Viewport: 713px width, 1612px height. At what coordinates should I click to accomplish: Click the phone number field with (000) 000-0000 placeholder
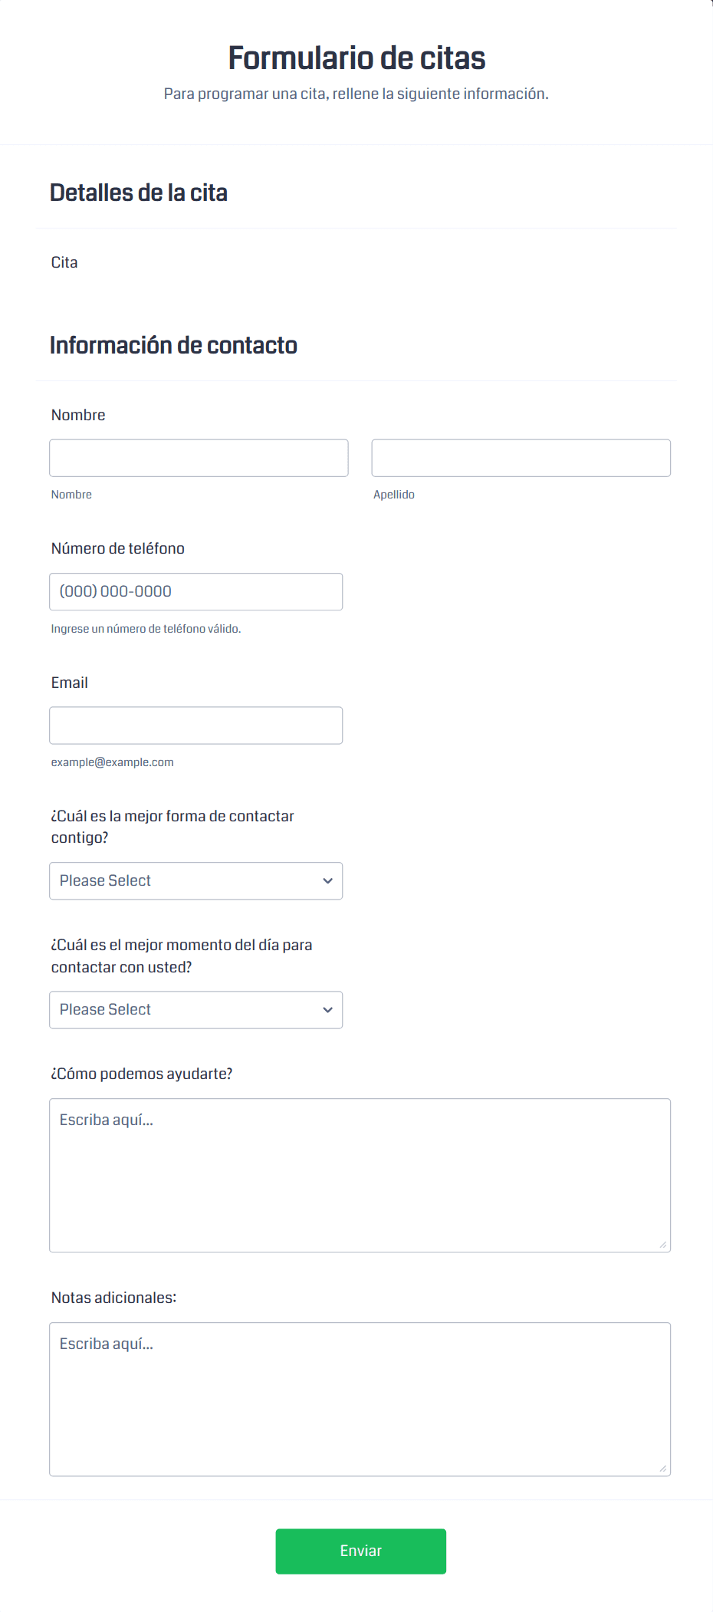pyautogui.click(x=195, y=592)
